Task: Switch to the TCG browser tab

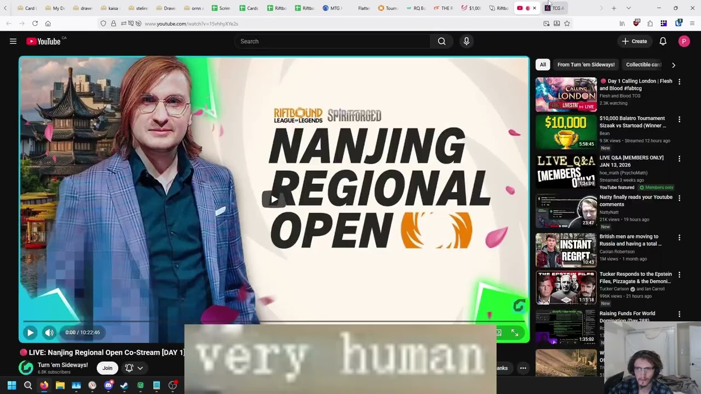Action: (555, 8)
